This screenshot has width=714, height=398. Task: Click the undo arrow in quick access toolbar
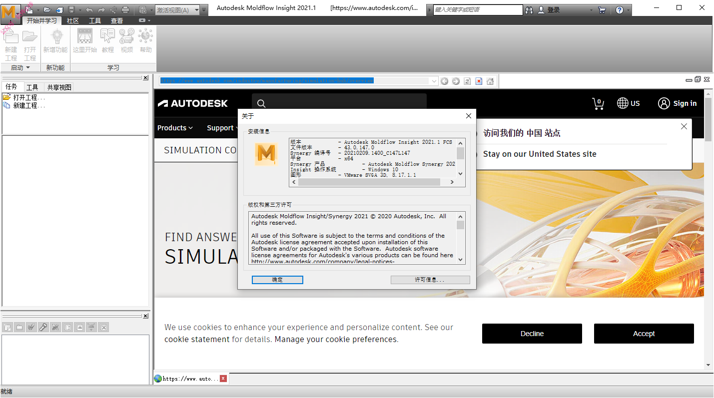[x=89, y=10]
